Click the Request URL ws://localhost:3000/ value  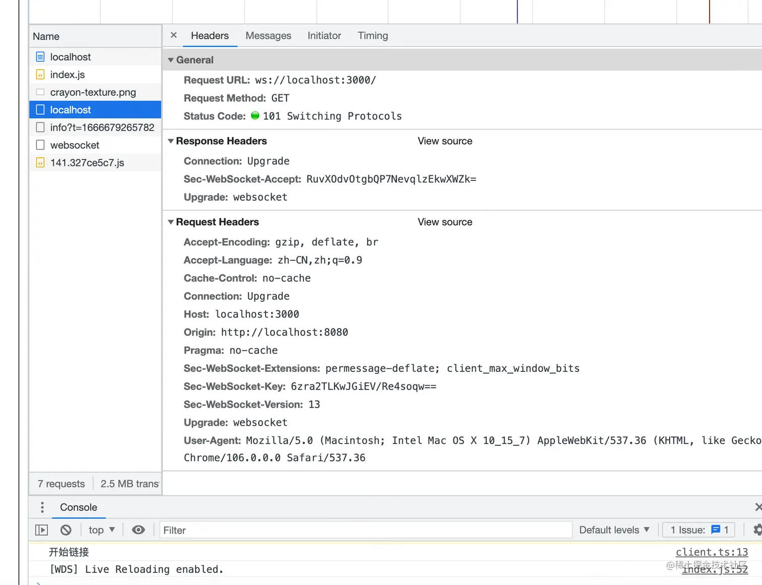[x=315, y=80]
